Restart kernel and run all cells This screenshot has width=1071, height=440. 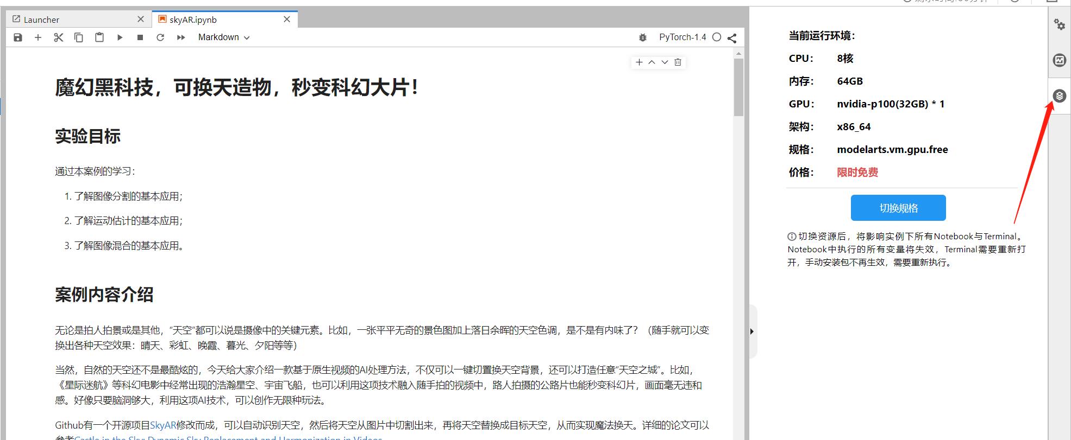click(x=181, y=37)
